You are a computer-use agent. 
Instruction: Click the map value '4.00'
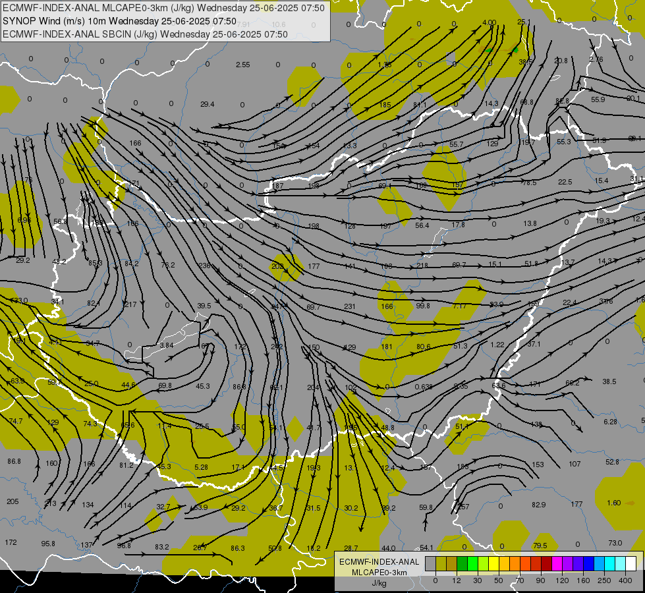coord(489,22)
